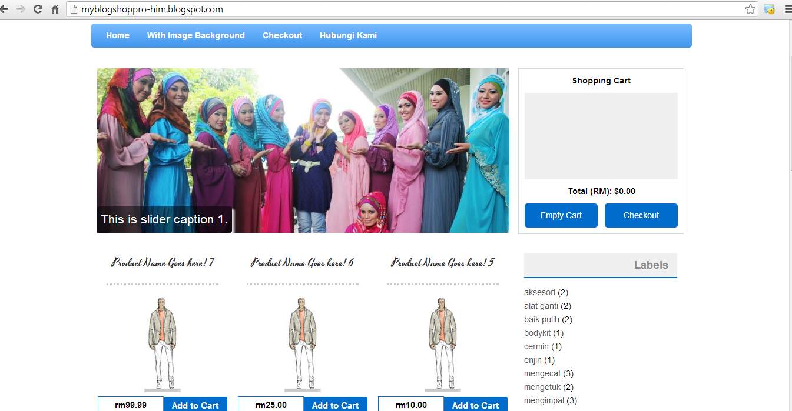The width and height of the screenshot is (792, 411).
Task: Bookmark this page with the star icon
Action: tap(750, 9)
